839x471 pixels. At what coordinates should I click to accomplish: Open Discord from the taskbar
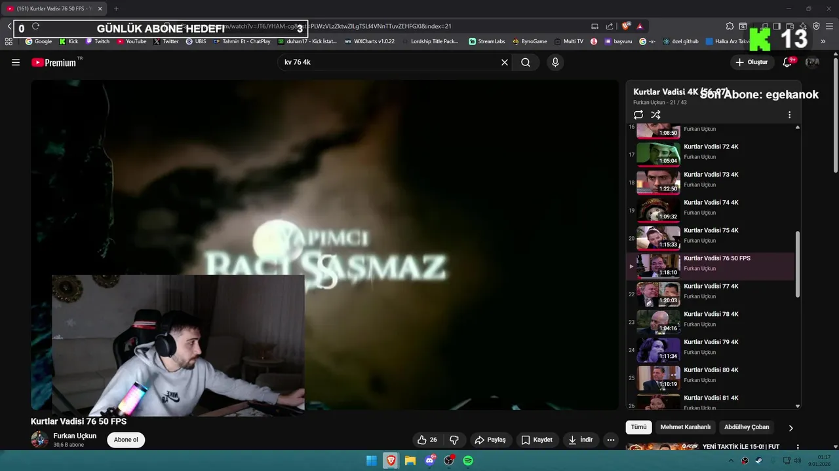coord(429,461)
